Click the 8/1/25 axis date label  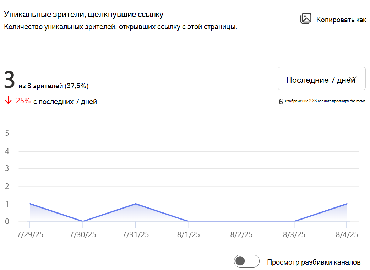coord(188,234)
